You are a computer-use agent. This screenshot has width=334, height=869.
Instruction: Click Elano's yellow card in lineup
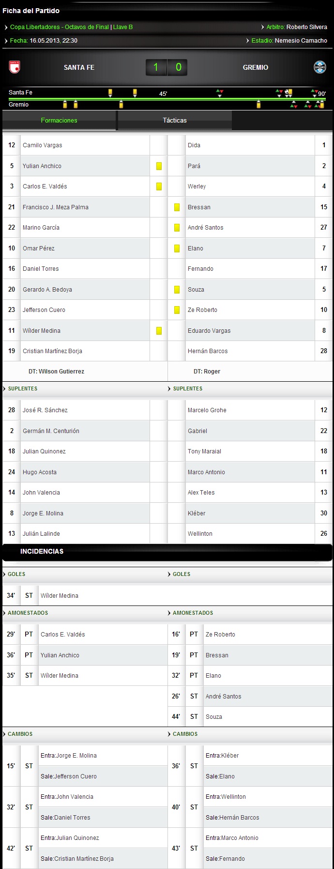coord(177,248)
